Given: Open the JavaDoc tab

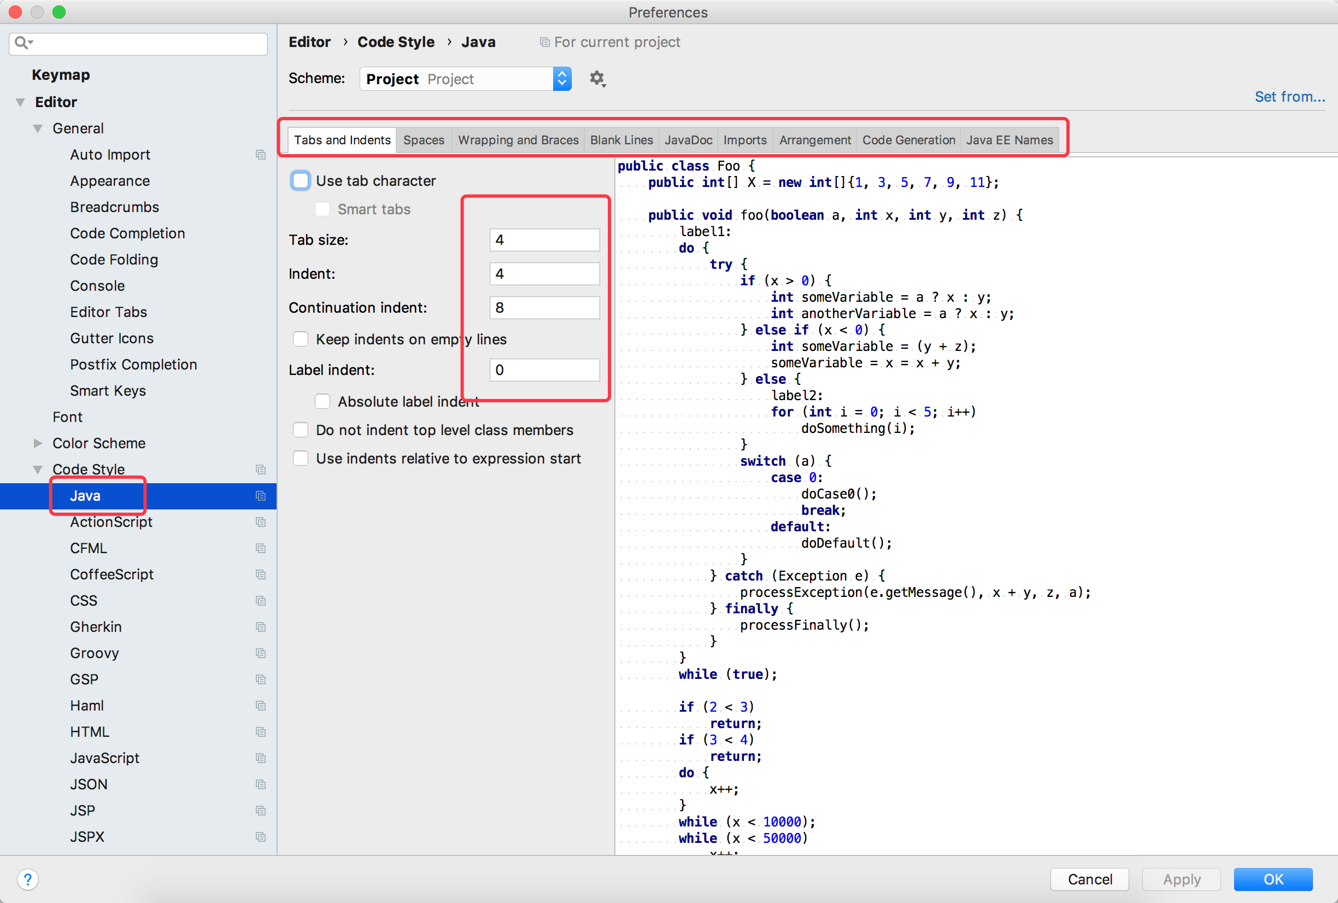Looking at the screenshot, I should (688, 139).
